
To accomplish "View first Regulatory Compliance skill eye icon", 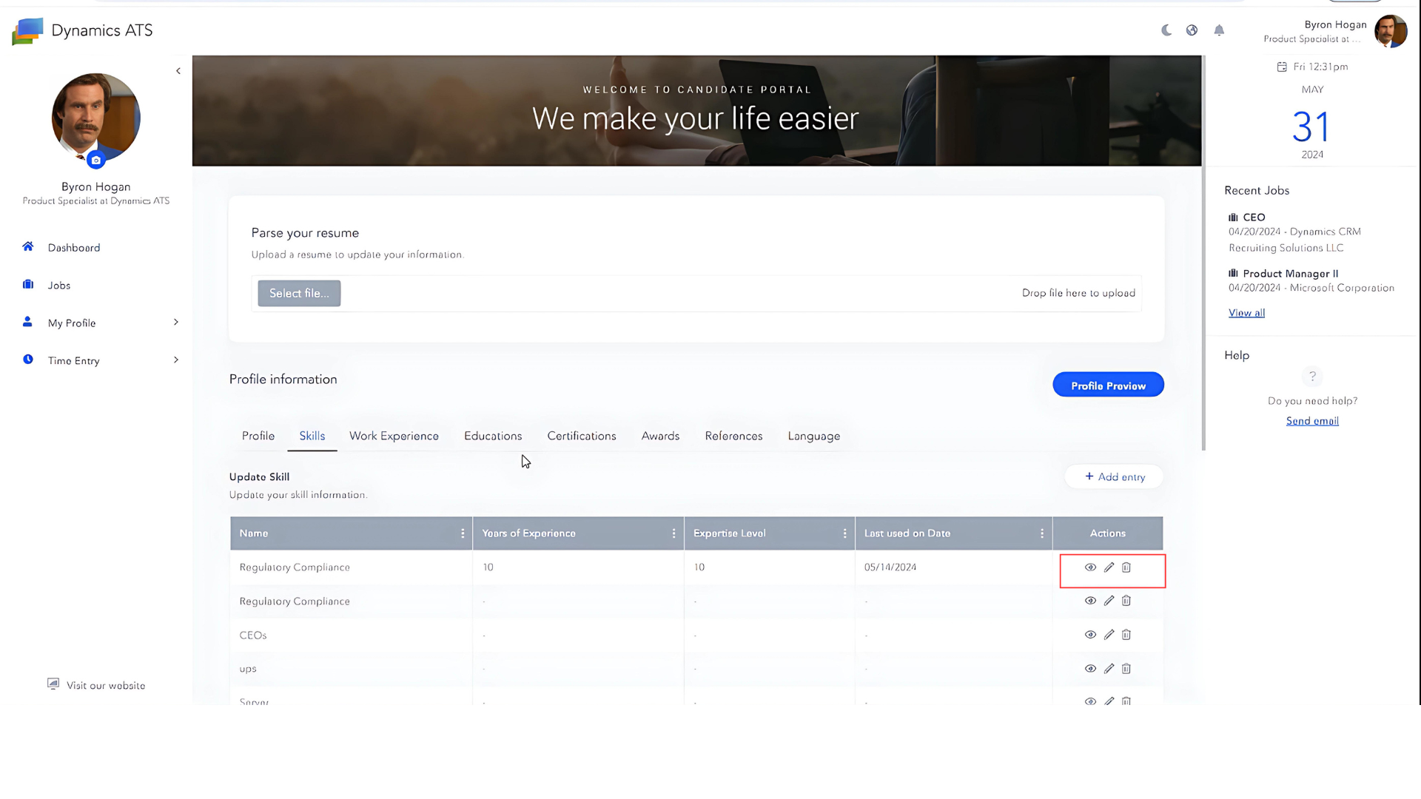I will coord(1090,567).
